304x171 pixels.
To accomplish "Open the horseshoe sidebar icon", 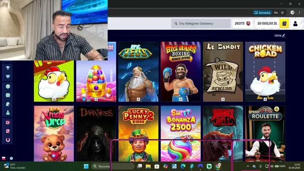I will 8,140.
